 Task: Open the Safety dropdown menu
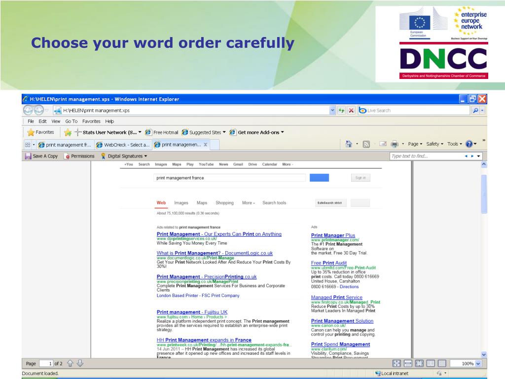point(435,144)
